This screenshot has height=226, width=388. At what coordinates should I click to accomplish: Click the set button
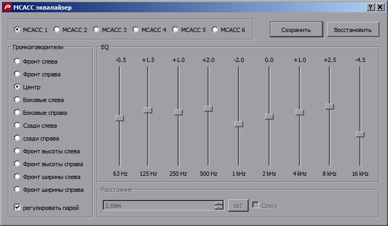[238, 206]
